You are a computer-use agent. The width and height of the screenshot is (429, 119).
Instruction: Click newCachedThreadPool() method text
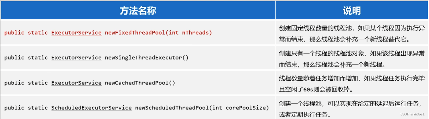[140, 83]
